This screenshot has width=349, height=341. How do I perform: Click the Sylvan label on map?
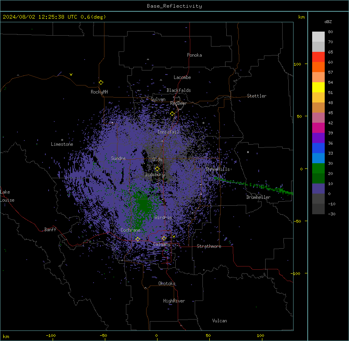coord(158,99)
